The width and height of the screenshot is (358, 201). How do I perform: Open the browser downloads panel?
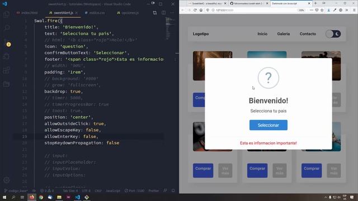pyautogui.click(x=328, y=10)
